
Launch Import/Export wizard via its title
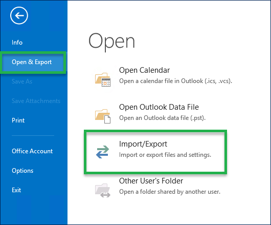[143, 144]
